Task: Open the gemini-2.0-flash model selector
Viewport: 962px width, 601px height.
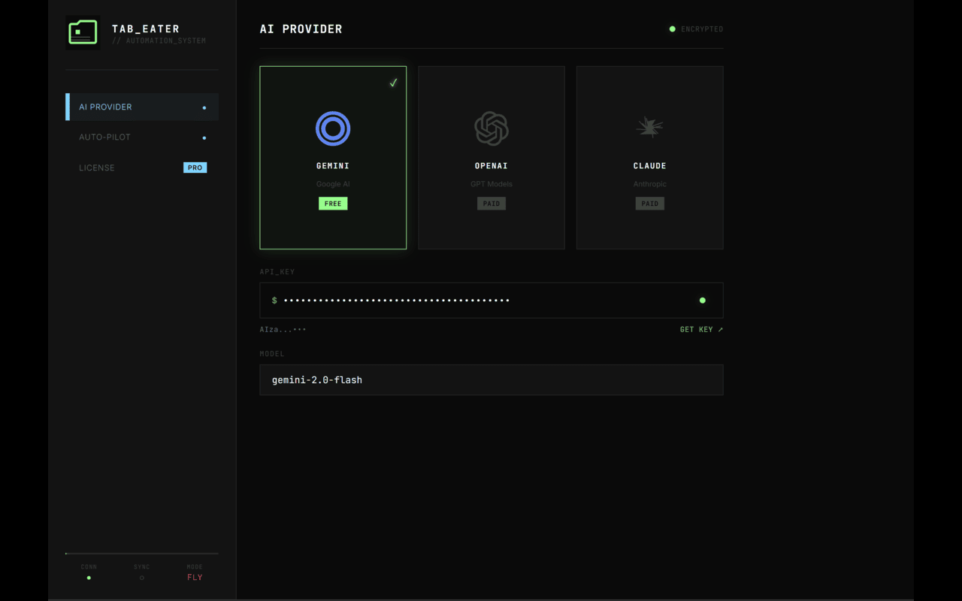Action: click(492, 380)
